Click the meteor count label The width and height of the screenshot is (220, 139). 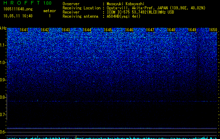(x=50, y=11)
